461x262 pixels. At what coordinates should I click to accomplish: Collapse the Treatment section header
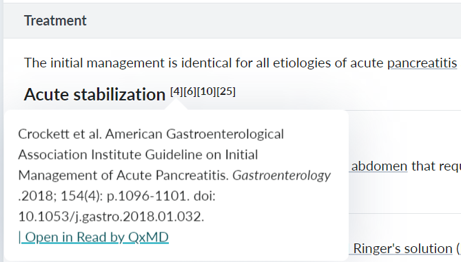click(x=232, y=21)
